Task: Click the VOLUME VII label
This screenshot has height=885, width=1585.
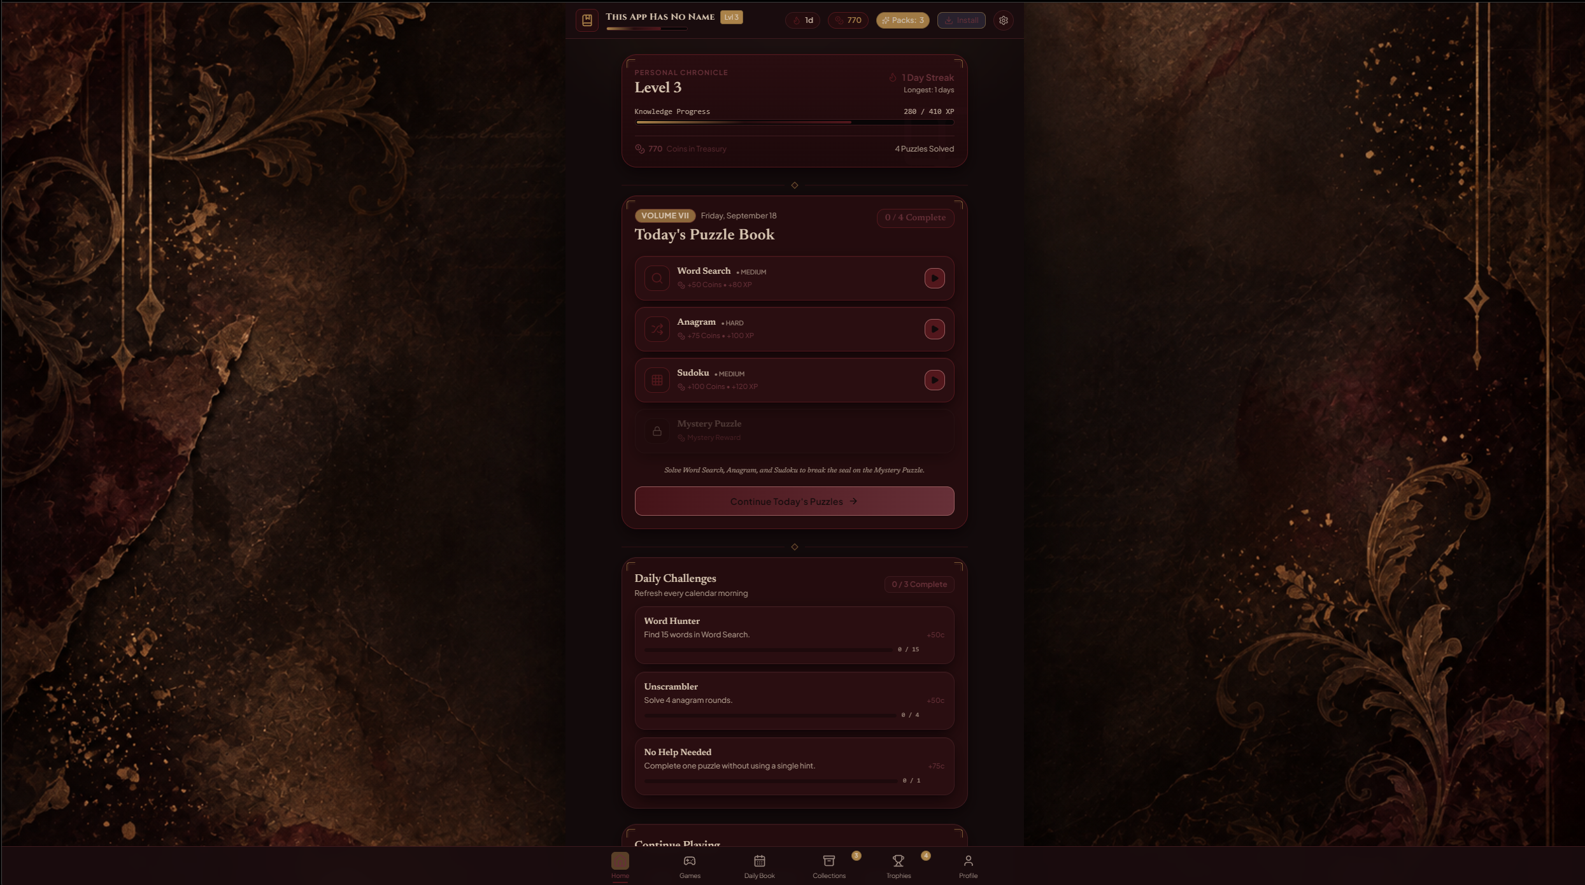Action: pyautogui.click(x=665, y=216)
